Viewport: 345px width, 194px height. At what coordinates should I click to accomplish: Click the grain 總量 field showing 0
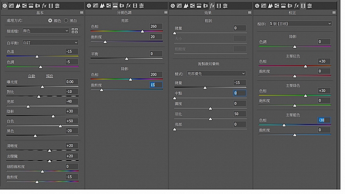click(x=240, y=28)
